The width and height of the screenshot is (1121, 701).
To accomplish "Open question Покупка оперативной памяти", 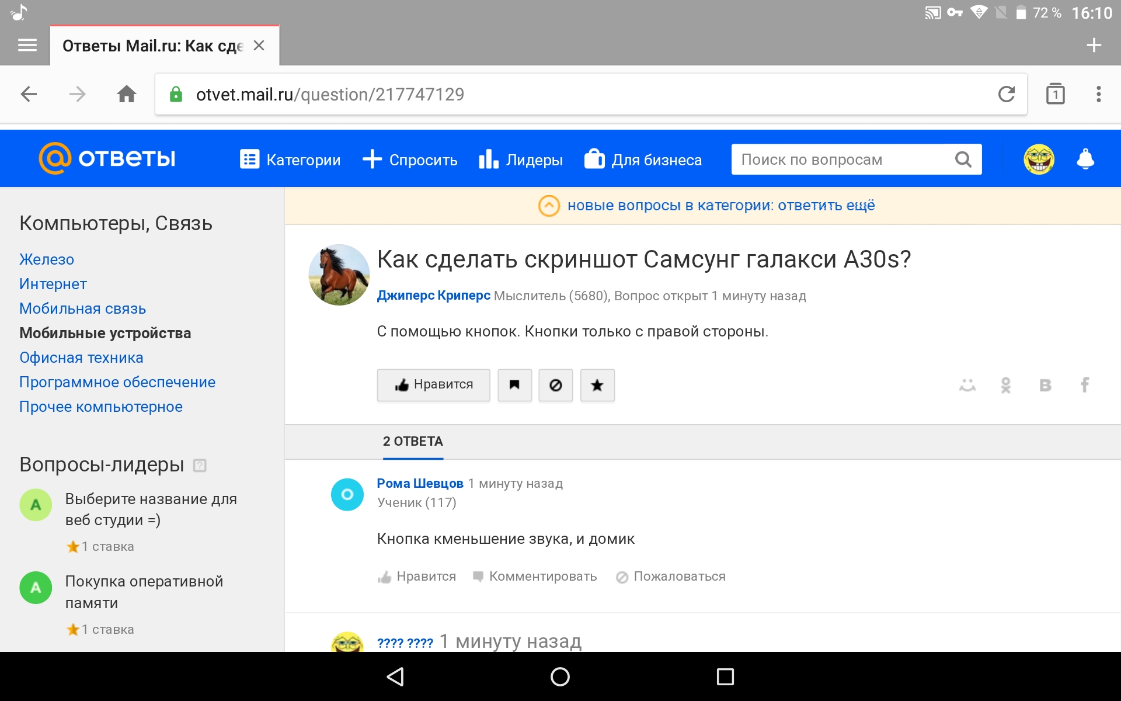I will click(144, 592).
